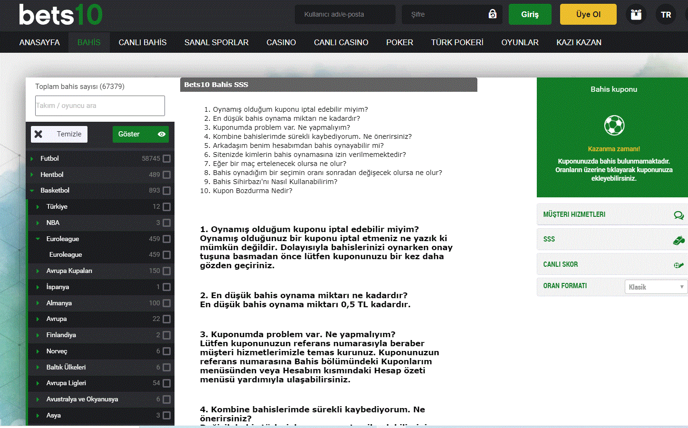Open customer service chat bubble icon
688x428 pixels.
(678, 215)
